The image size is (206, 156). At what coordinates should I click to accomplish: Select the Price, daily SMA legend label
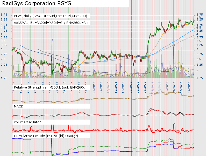coord(51,16)
